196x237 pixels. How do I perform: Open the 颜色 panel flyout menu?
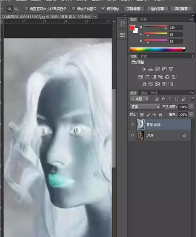pyautogui.click(x=192, y=20)
